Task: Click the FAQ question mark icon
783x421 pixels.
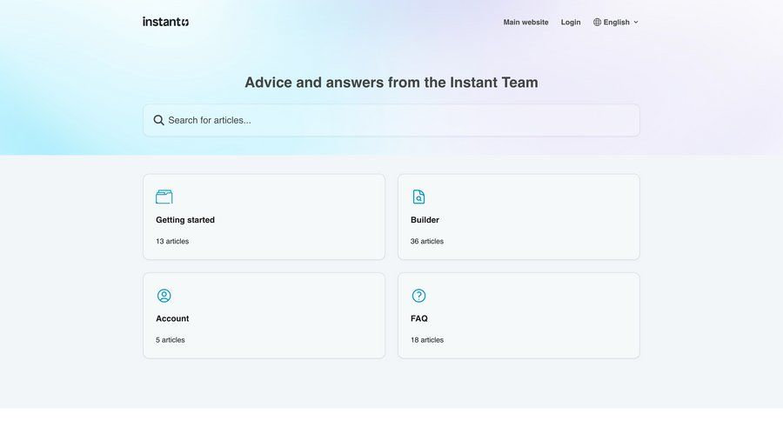Action: click(419, 296)
